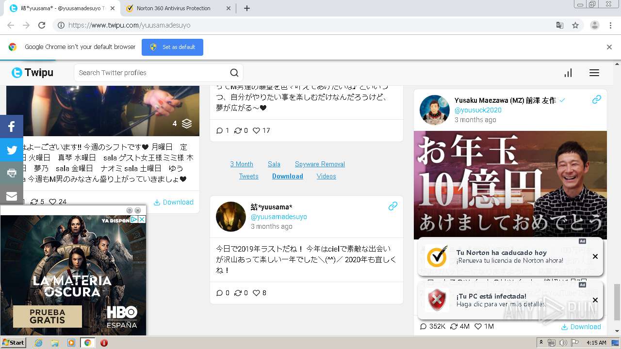The image size is (621, 349).
Task: Click the yuusama profile avatar
Action: point(231,217)
